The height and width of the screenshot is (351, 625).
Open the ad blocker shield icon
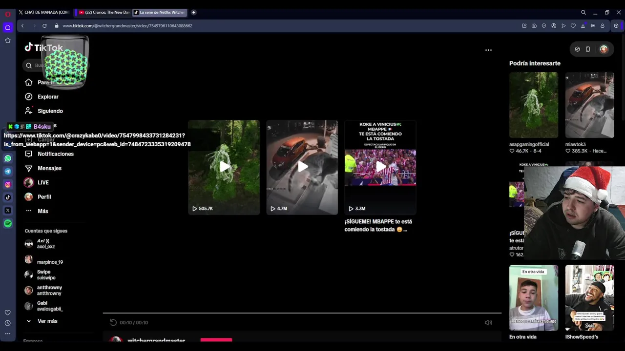(x=544, y=26)
